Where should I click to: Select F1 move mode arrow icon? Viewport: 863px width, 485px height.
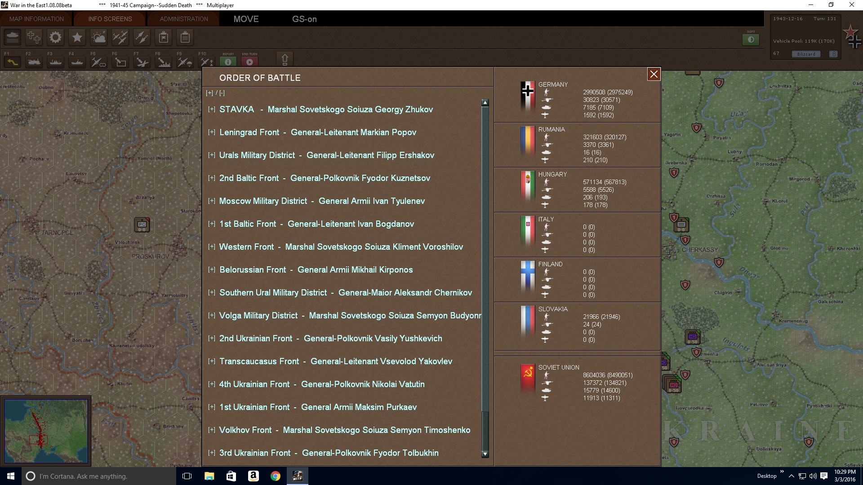13,62
